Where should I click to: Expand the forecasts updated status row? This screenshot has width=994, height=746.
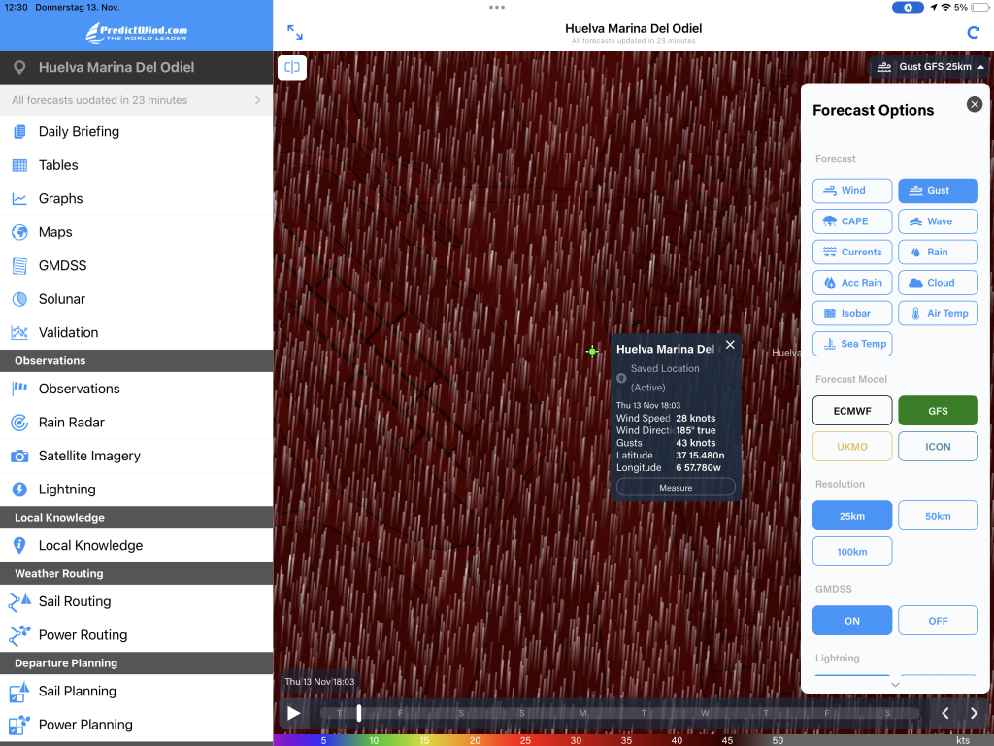pos(136,100)
